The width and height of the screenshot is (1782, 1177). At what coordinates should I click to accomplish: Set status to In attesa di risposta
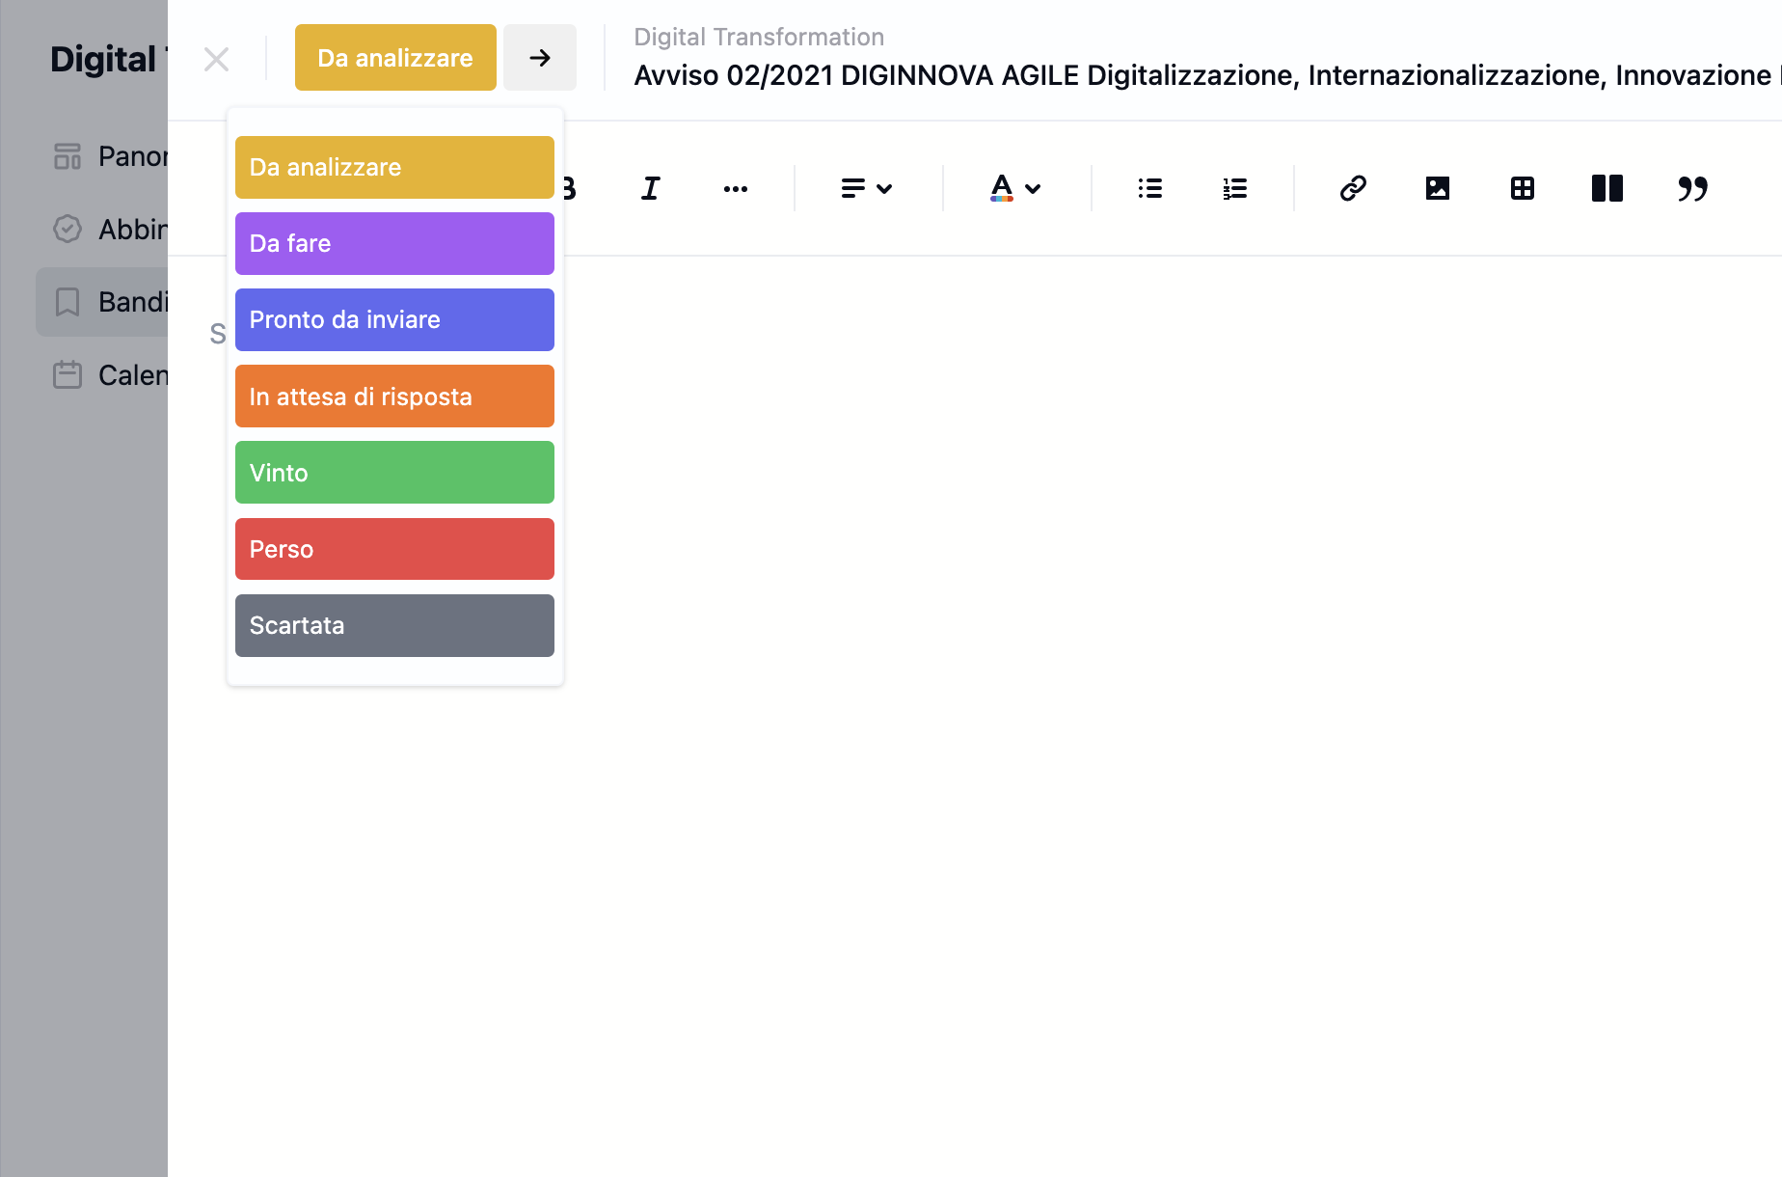(394, 396)
